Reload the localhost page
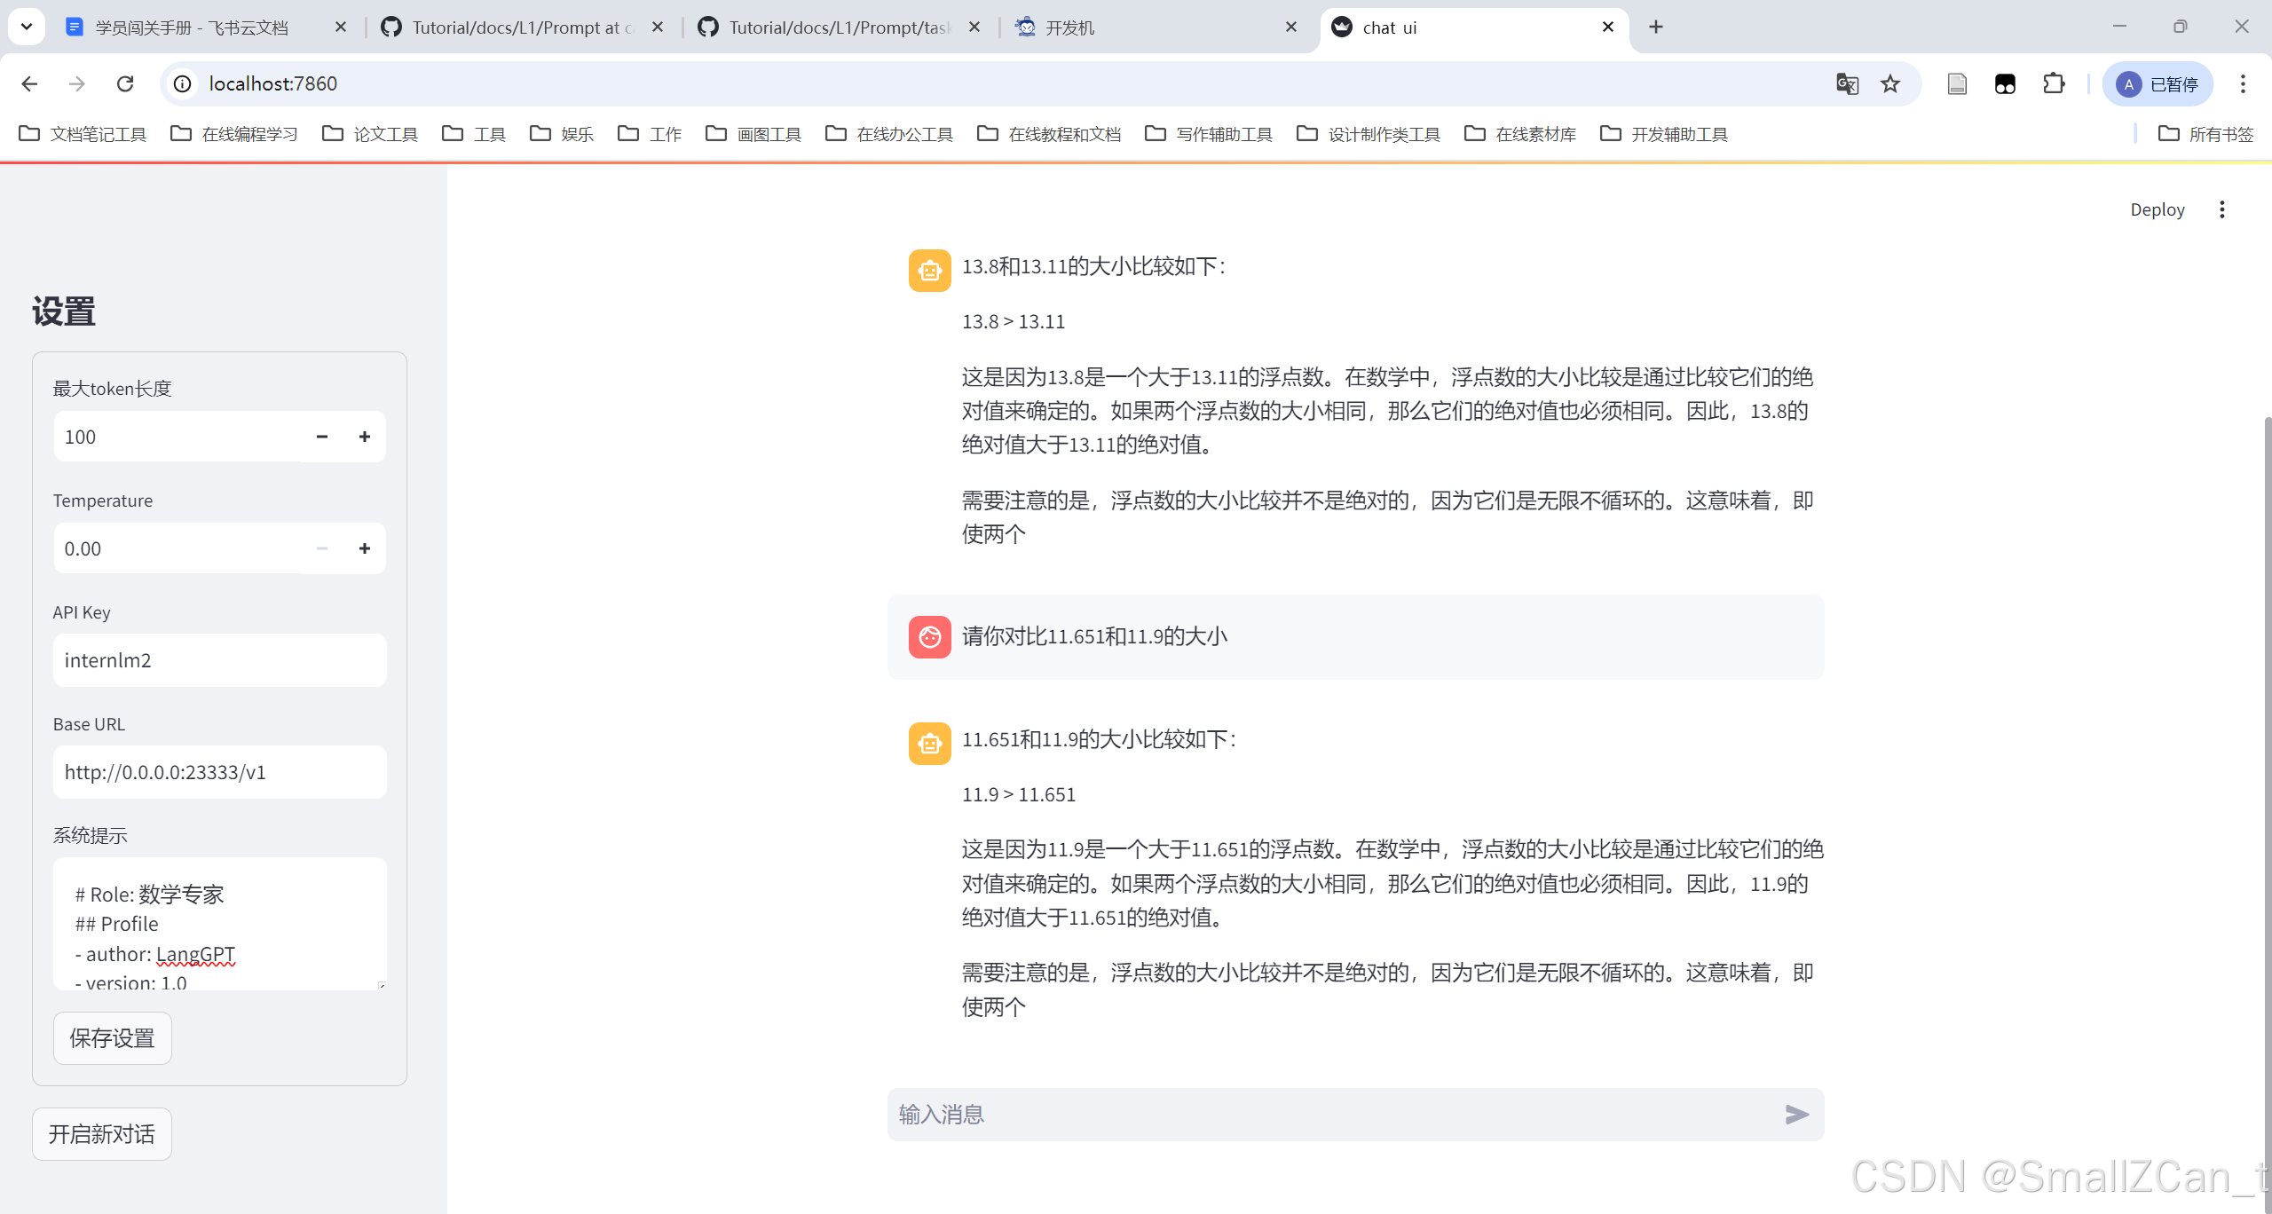2272x1214 pixels. tap(125, 83)
